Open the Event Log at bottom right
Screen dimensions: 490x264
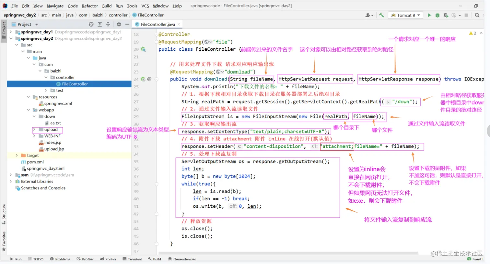coord(475,259)
